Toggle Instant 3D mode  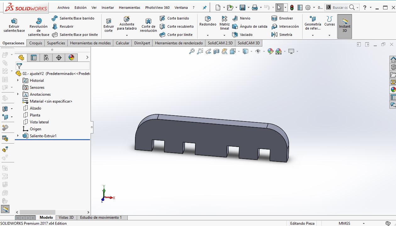[x=344, y=26]
